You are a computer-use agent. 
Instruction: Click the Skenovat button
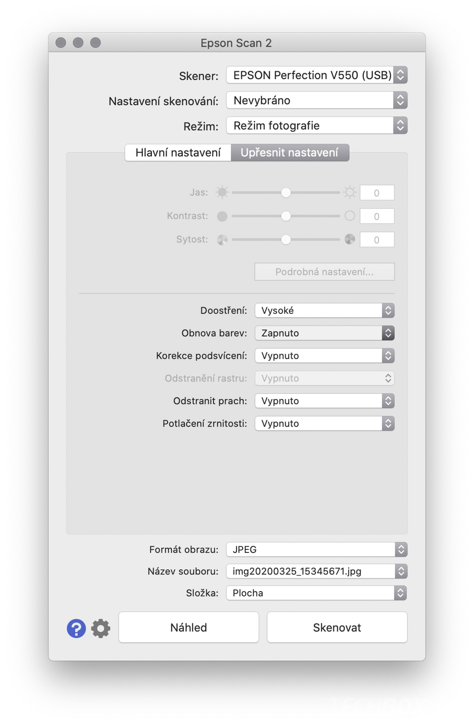click(337, 628)
